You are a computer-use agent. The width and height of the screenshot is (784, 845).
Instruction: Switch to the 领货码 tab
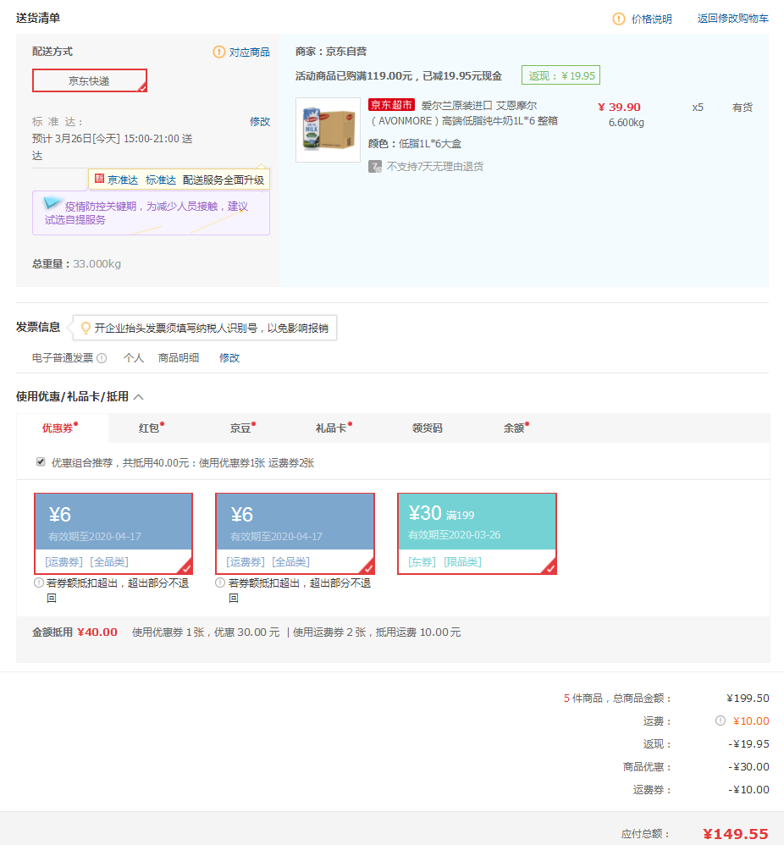pyautogui.click(x=428, y=428)
